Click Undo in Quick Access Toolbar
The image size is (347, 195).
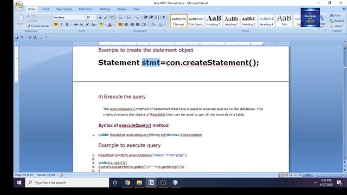22,37
